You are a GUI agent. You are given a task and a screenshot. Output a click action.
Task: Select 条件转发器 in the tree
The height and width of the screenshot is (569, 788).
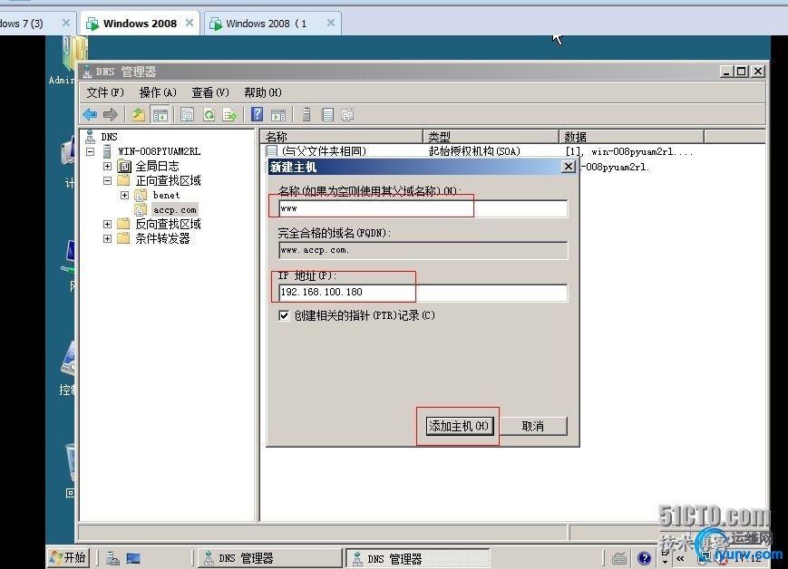(x=162, y=238)
